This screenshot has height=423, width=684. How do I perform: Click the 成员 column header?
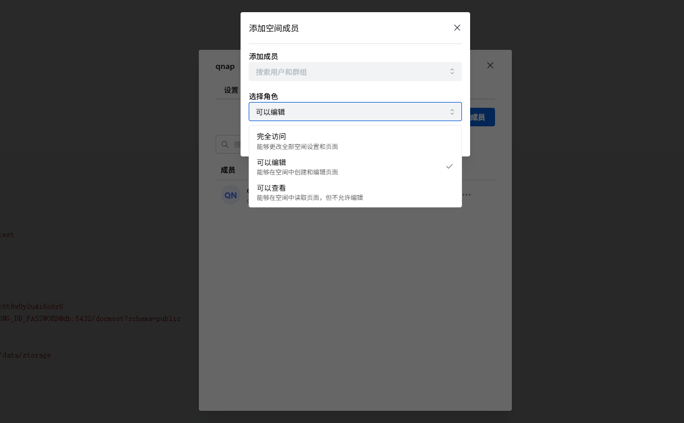[x=228, y=170]
